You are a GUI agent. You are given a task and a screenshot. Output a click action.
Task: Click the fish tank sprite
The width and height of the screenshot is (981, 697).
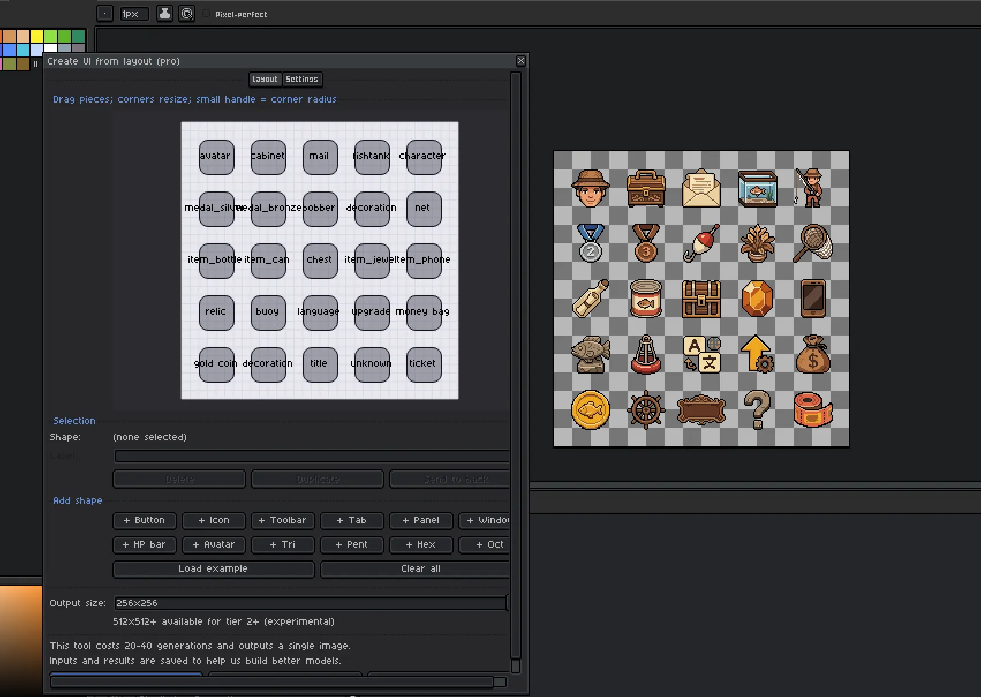(x=757, y=189)
